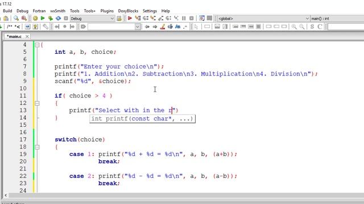Click the Stop debugger icon
Screen dimensions: 364x204
point(192,19)
